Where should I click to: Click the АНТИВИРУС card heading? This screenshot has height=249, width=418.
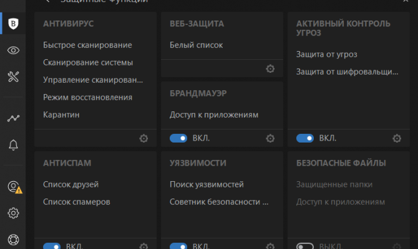pyautogui.click(x=68, y=24)
